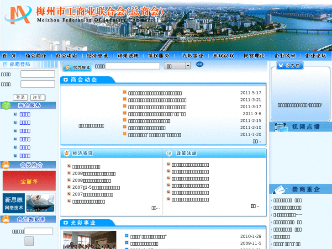Open 首页 in the navigation bar
The height and width of the screenshot is (249, 332).
click(x=9, y=56)
